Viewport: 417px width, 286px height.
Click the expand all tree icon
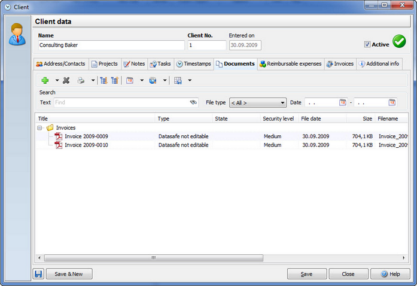pos(104,80)
